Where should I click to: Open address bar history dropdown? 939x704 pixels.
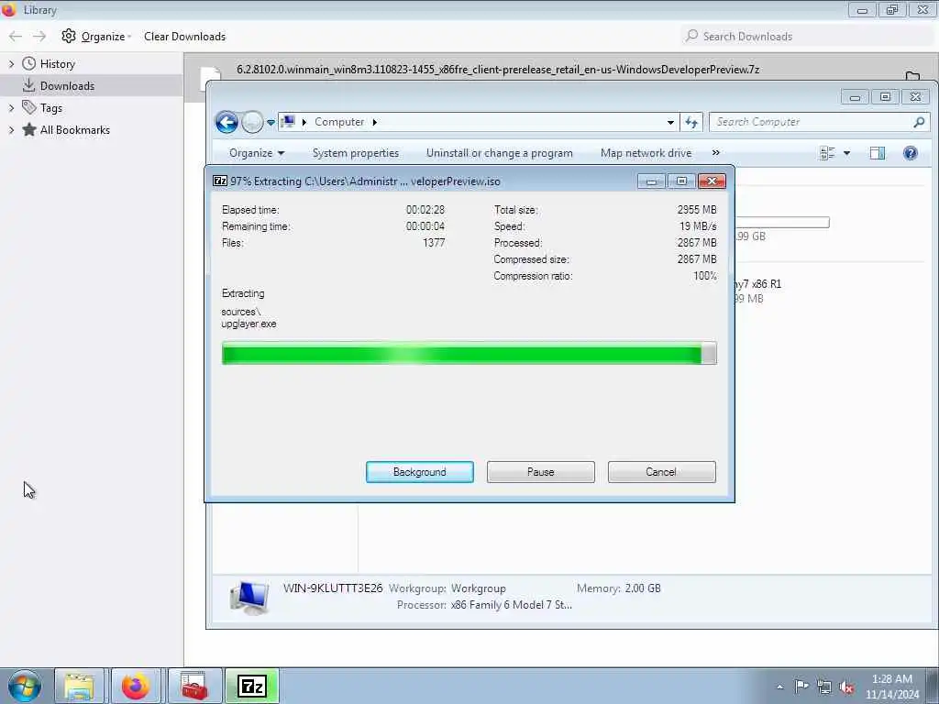[x=670, y=122]
